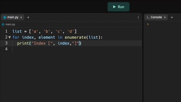The width and height of the screenshot is (181, 102).
Task: Collapse the for loop fold arrow
Action: 10,37
